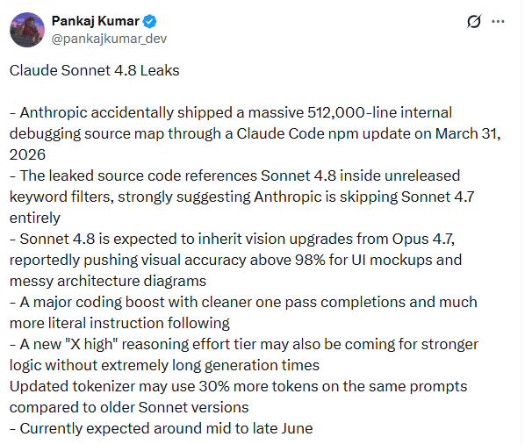Open Pankaj Kumar's profile avatar
525x444 pixels.
click(27, 30)
